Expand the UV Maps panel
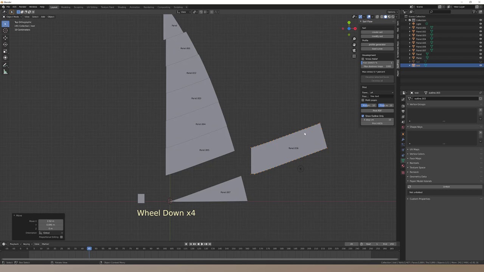 click(414, 149)
